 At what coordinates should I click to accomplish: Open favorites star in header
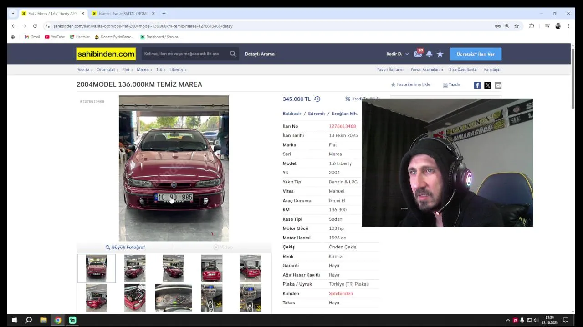(440, 54)
